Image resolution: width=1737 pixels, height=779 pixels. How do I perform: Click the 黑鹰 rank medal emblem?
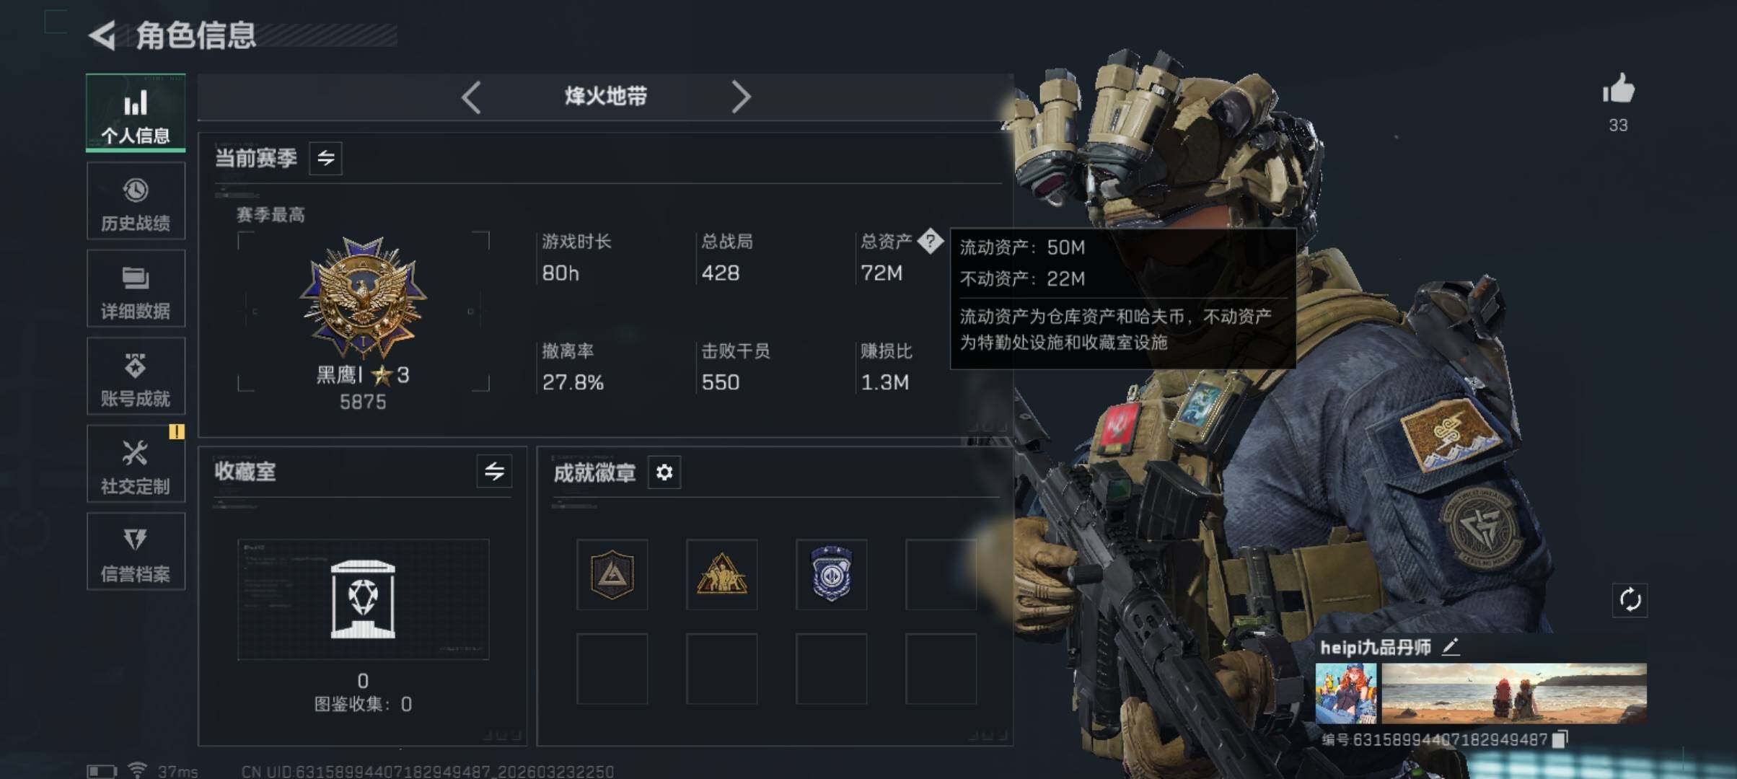[363, 297]
